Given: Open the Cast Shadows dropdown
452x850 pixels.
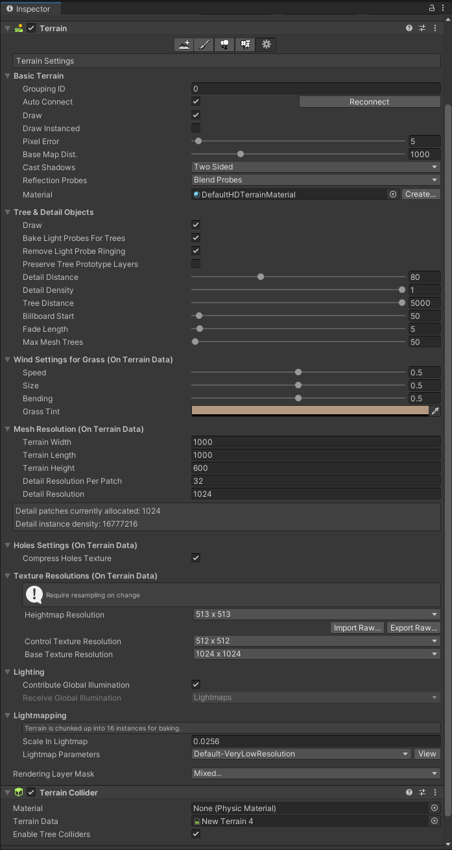Looking at the screenshot, I should point(316,167).
